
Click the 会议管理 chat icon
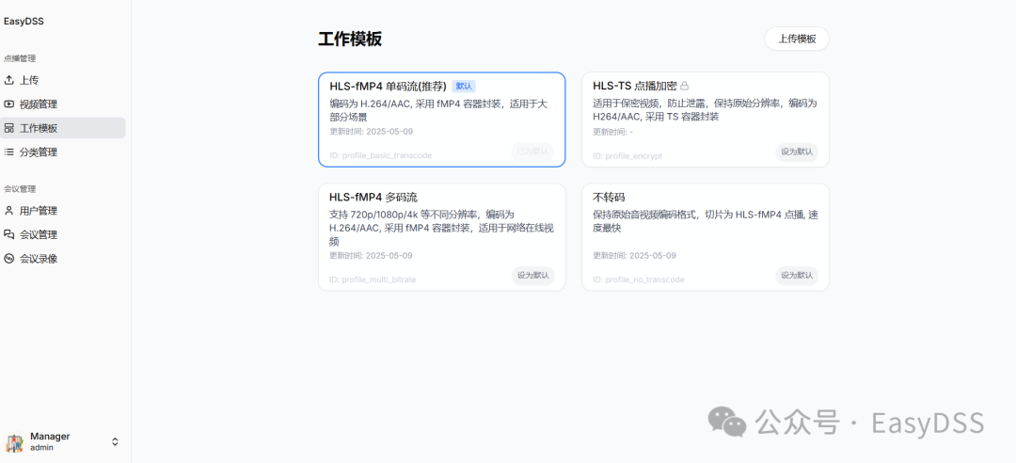9,234
